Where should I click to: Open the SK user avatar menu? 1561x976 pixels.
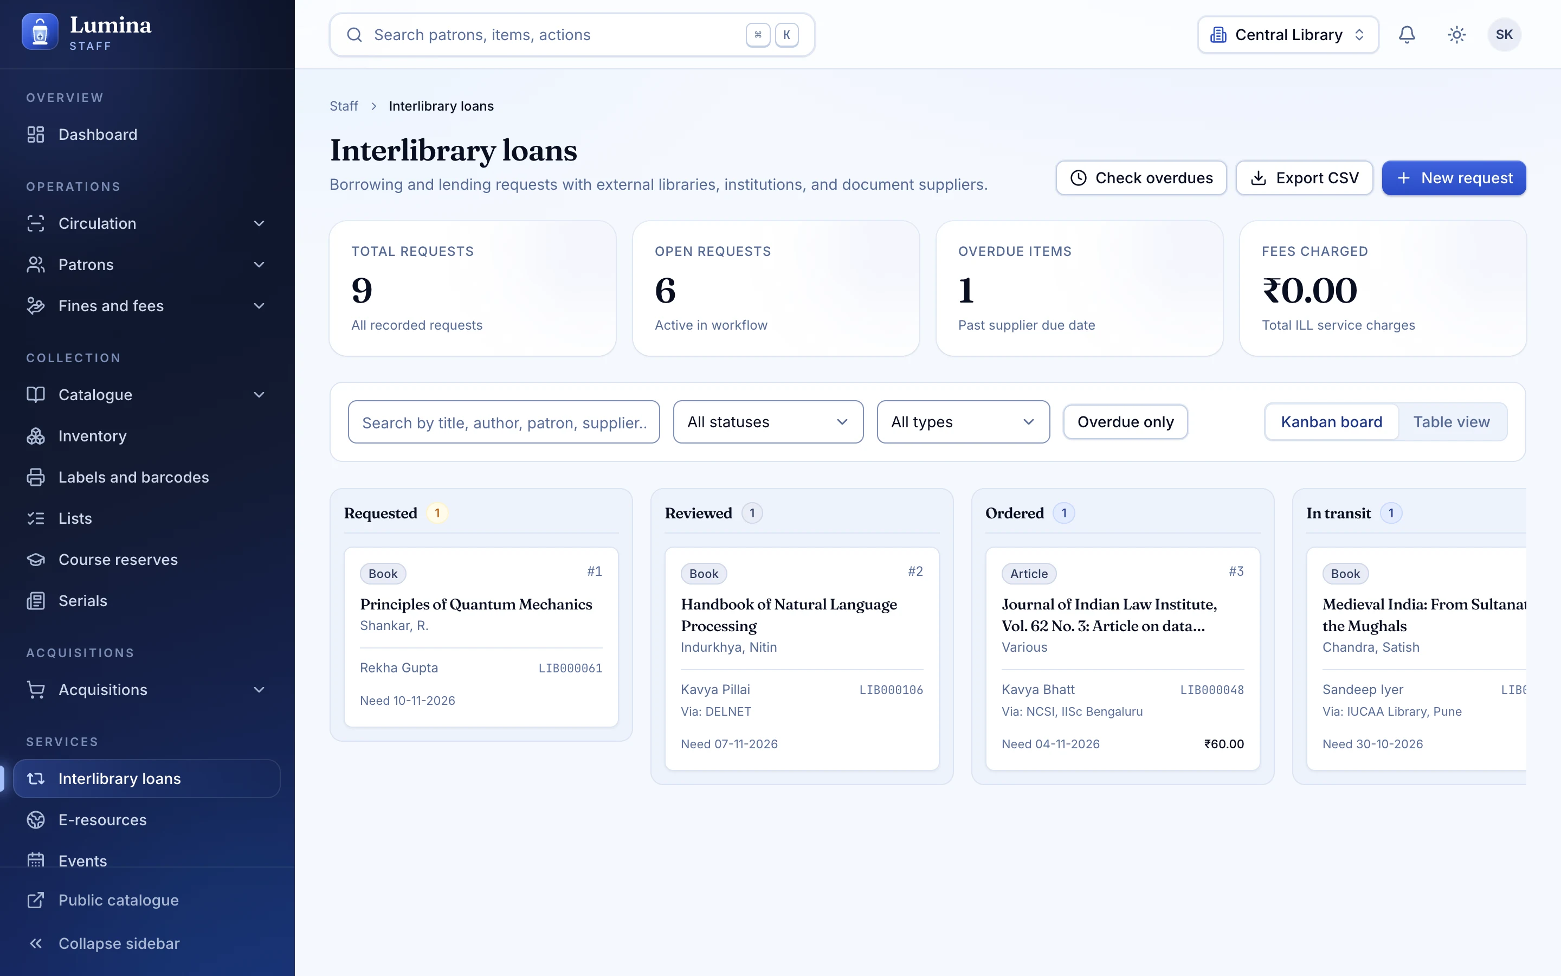pos(1504,35)
